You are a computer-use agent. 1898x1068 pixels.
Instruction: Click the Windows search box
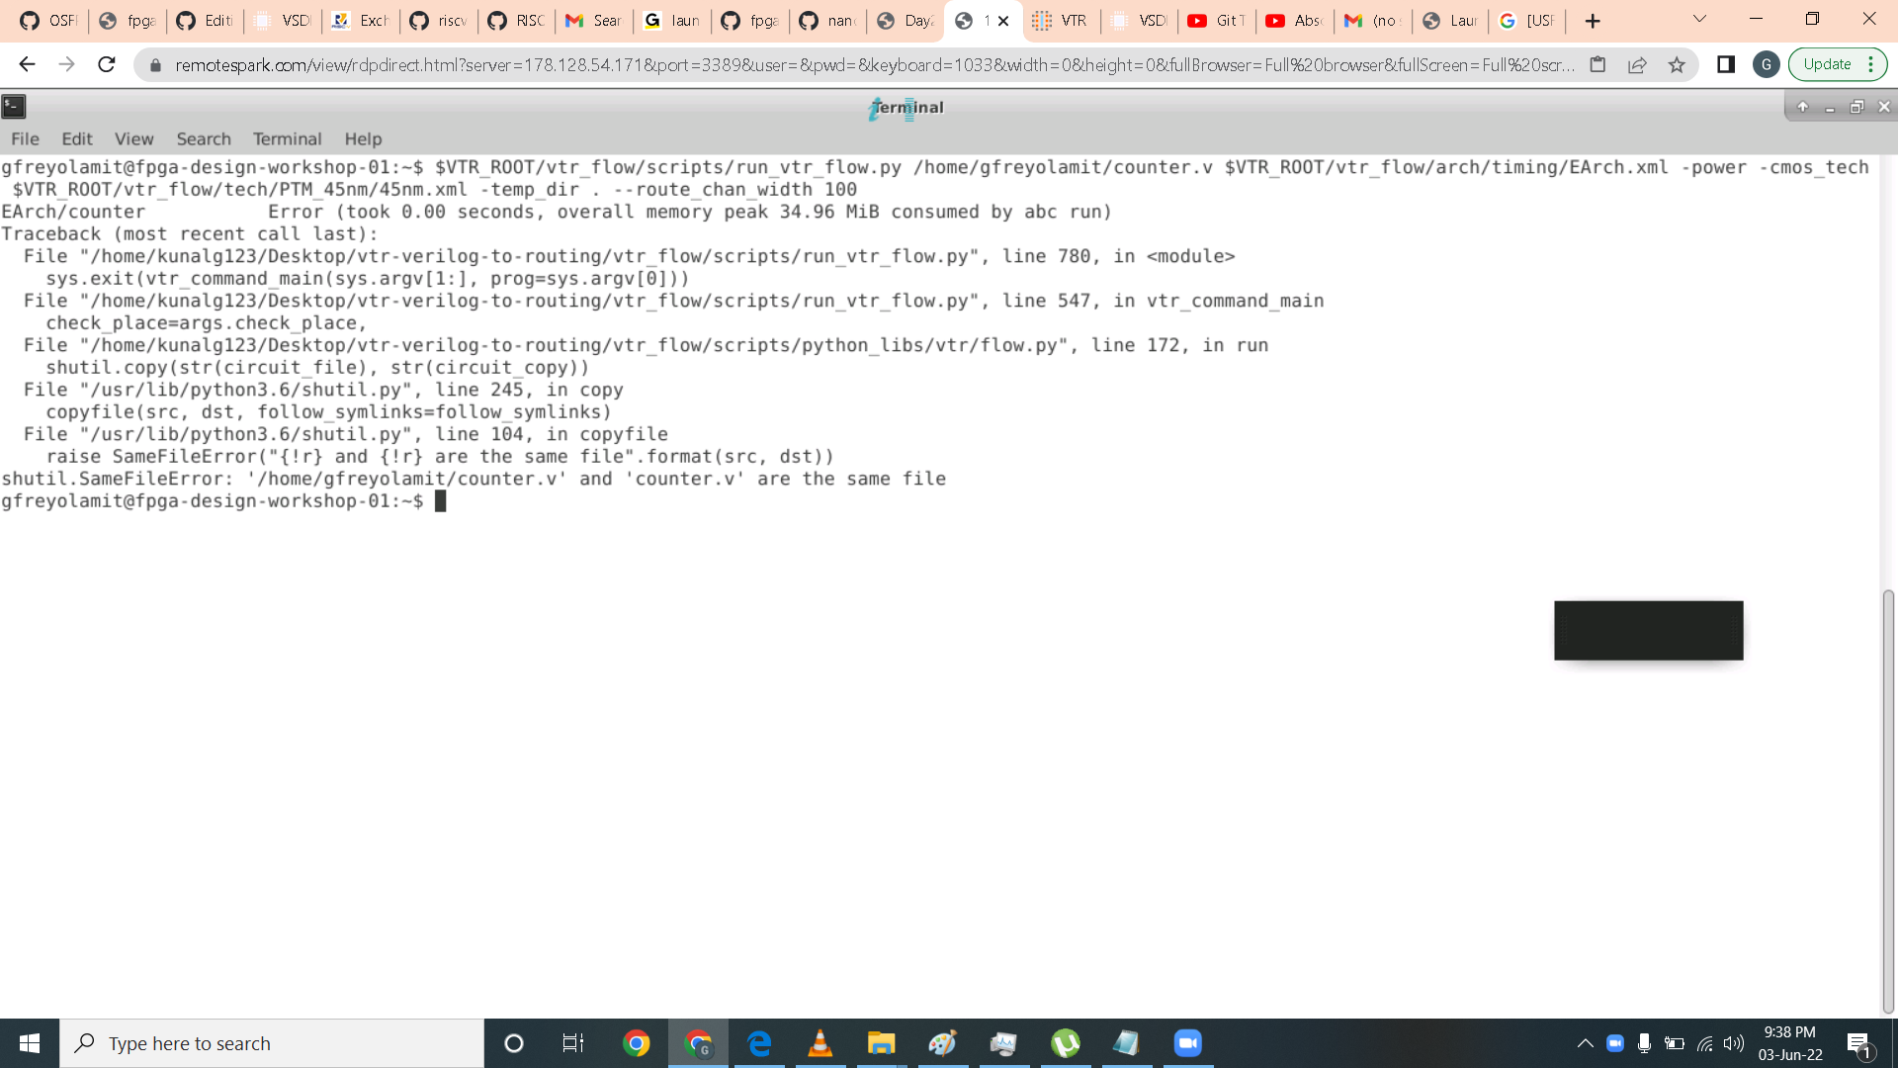pos(272,1043)
